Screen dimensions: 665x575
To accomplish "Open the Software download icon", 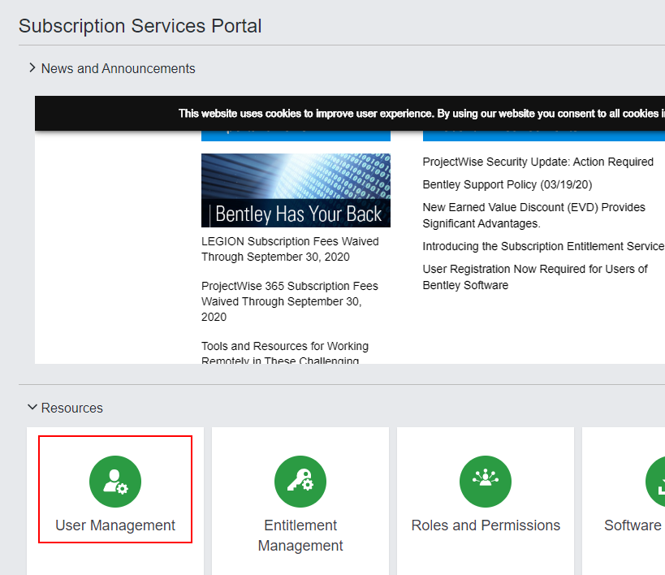I will [x=655, y=482].
